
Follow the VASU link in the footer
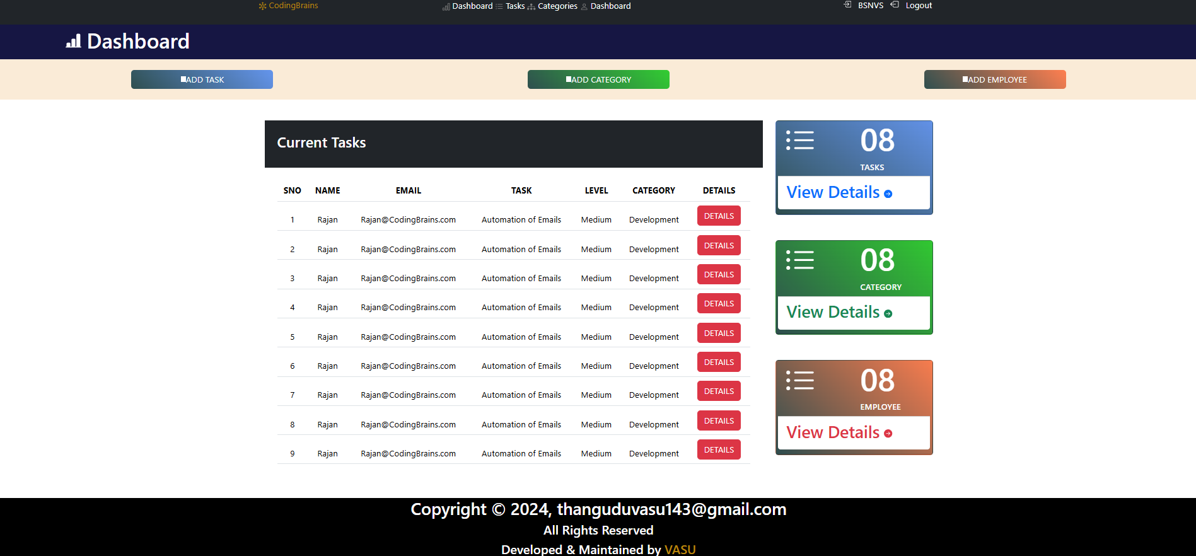tap(680, 550)
